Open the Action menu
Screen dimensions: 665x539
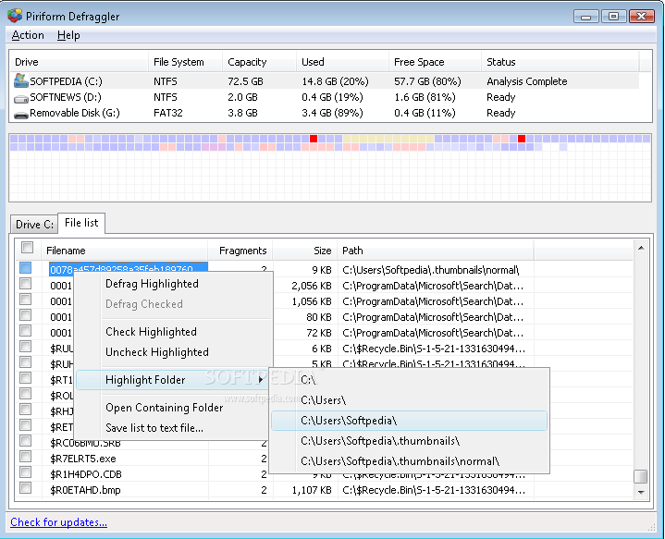pyautogui.click(x=28, y=35)
